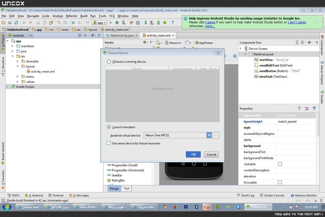Collapse all nodes in Component Tree
The image size is (325, 217).
(302, 42)
